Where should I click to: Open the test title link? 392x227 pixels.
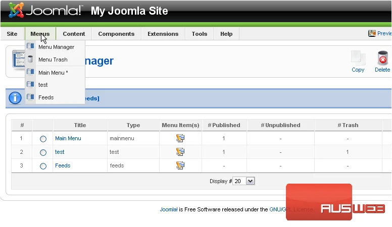point(60,152)
